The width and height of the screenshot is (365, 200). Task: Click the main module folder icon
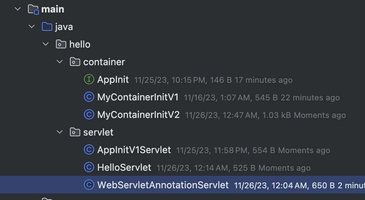pos(33,9)
